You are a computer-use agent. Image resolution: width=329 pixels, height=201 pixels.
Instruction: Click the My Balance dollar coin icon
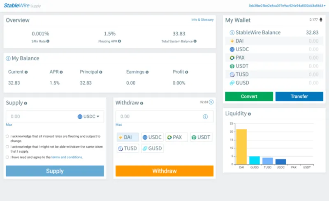point(8,58)
